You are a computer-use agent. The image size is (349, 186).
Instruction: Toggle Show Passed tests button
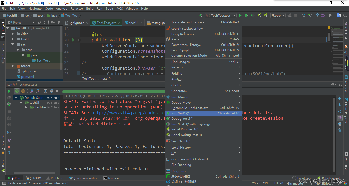point(17,91)
